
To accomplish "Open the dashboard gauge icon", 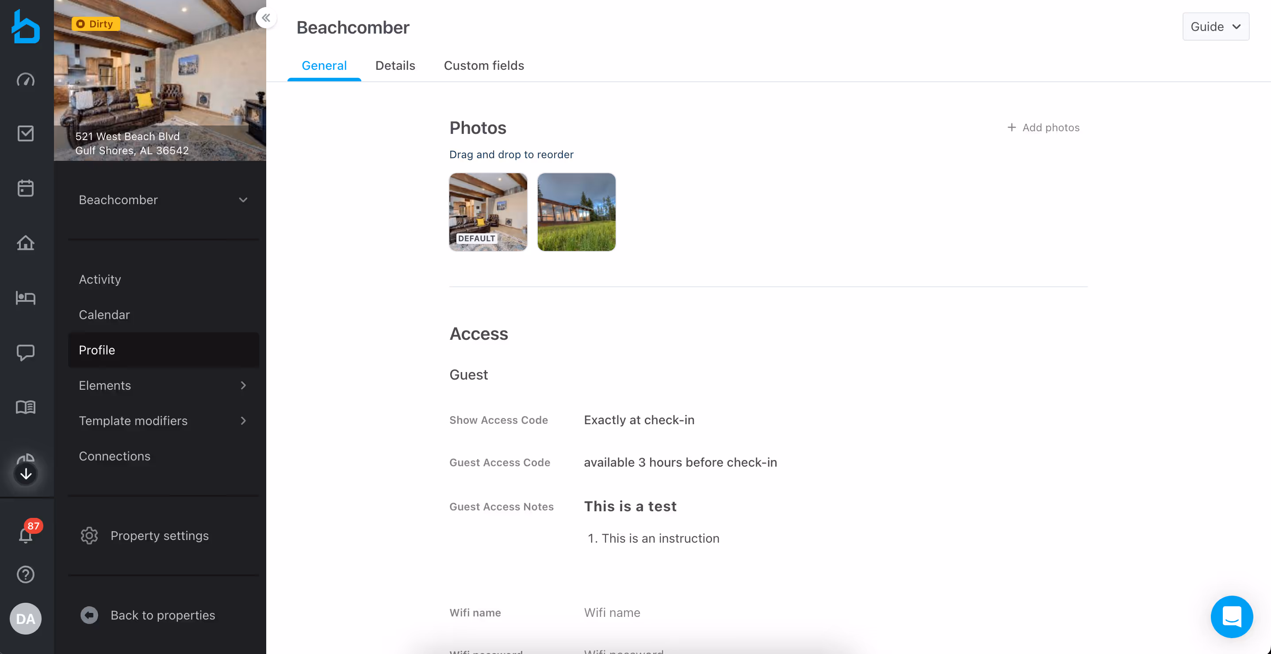I will (x=26, y=80).
